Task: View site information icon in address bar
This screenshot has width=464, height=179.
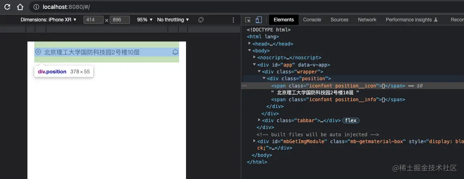Action: (36, 6)
